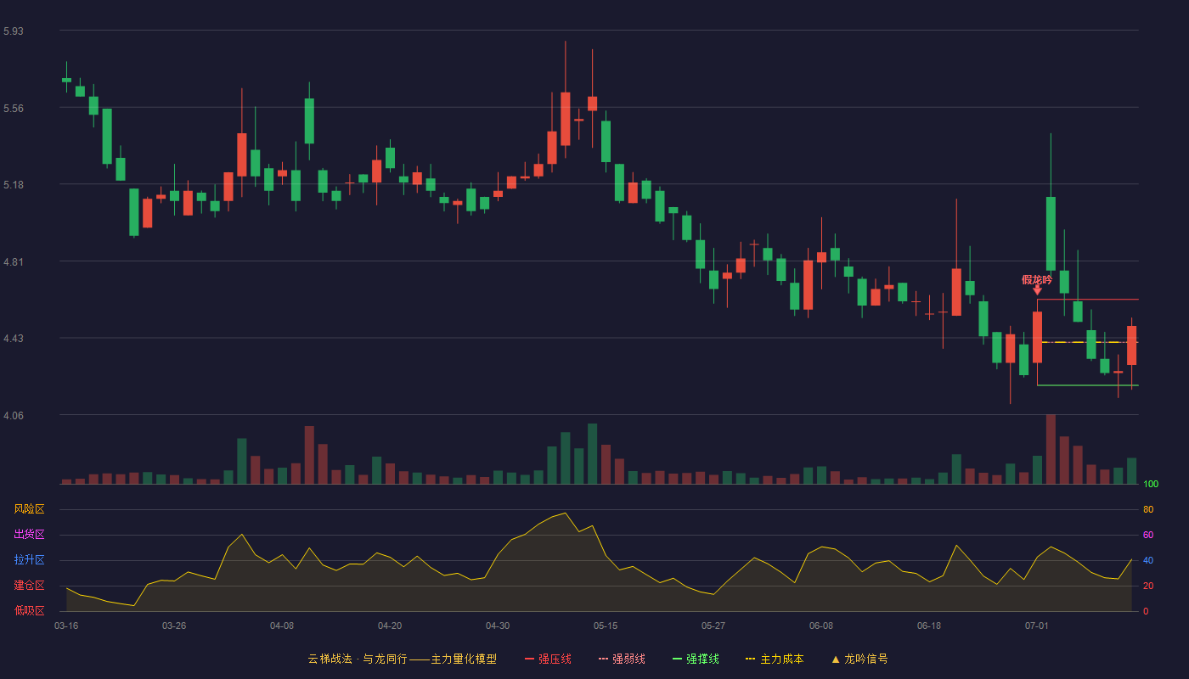Click the 07-01 date label
Screen dimensions: 1189x679
pyautogui.click(x=1037, y=626)
